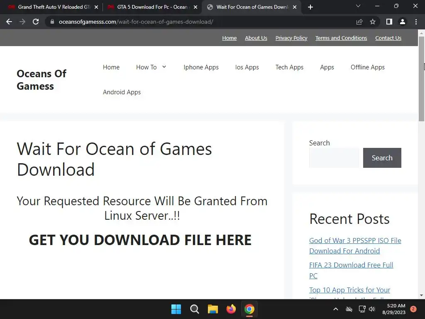Open a new browser tab
Viewport: 425px width, 319px height.
click(x=310, y=7)
